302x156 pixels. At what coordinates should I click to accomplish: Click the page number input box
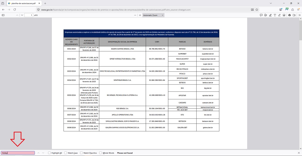pyautogui.click(x=29, y=15)
